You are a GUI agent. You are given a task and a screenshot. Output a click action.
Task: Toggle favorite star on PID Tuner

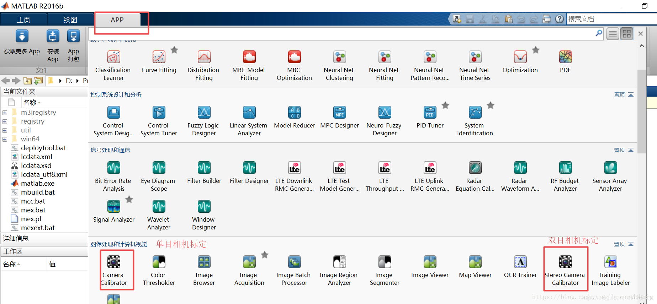pyautogui.click(x=445, y=105)
